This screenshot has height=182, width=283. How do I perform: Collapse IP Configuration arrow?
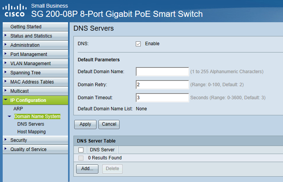pyautogui.click(x=6, y=100)
